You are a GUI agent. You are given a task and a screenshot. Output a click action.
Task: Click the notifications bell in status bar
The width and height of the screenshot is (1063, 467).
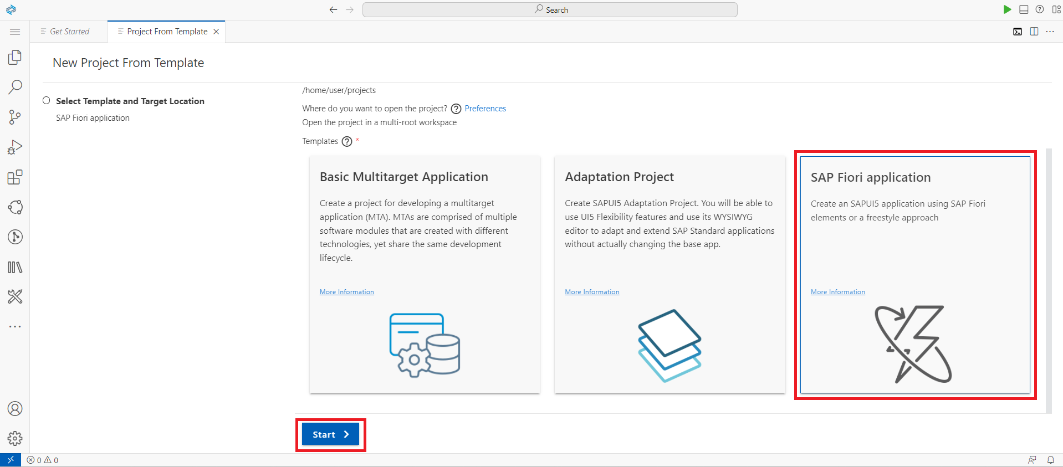click(x=1050, y=460)
